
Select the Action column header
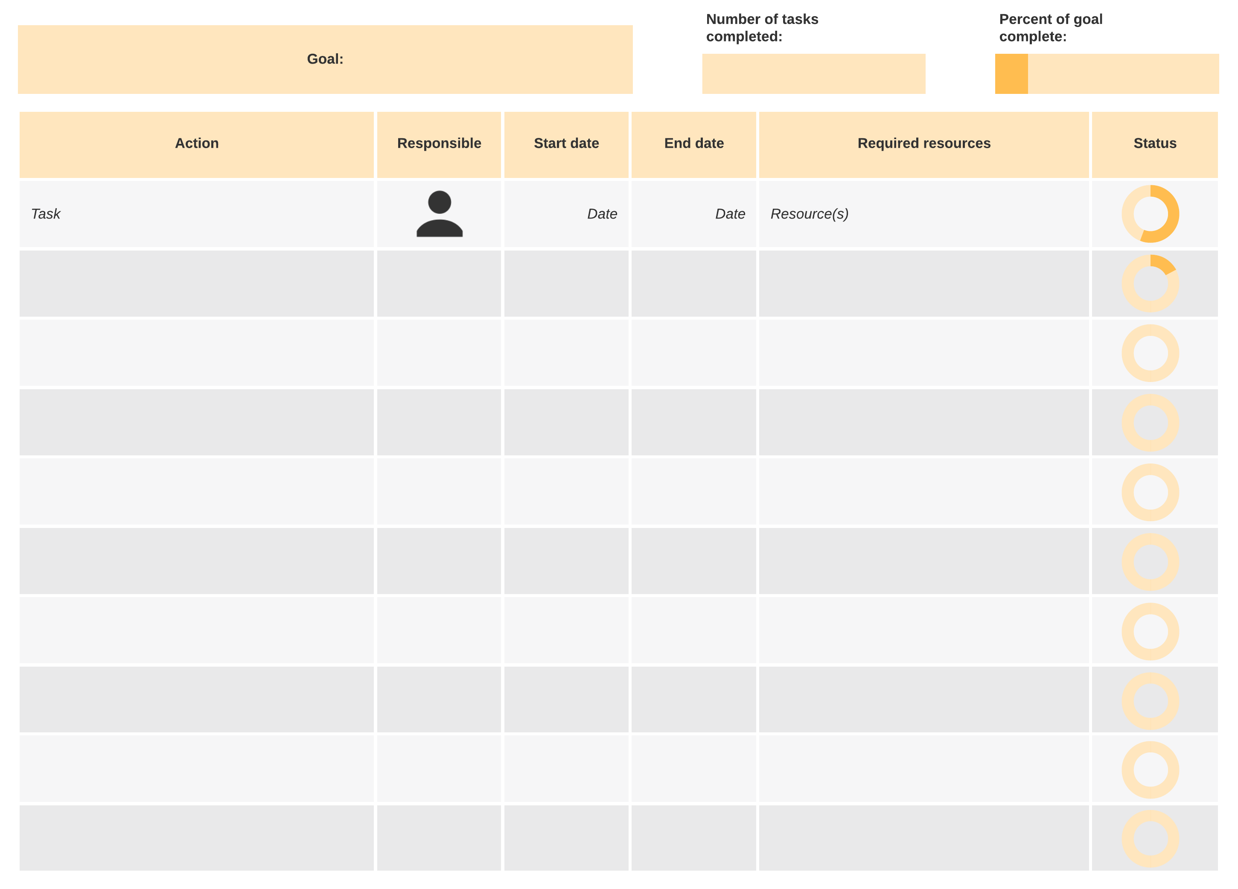coord(196,144)
